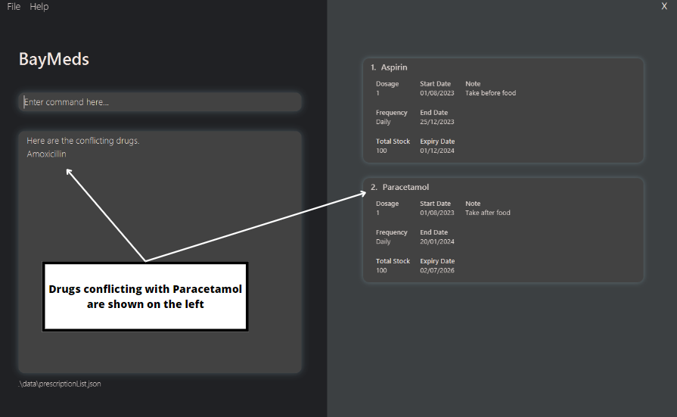
Task: Click Paracetamol's end date 20/01/2024
Action: [437, 241]
